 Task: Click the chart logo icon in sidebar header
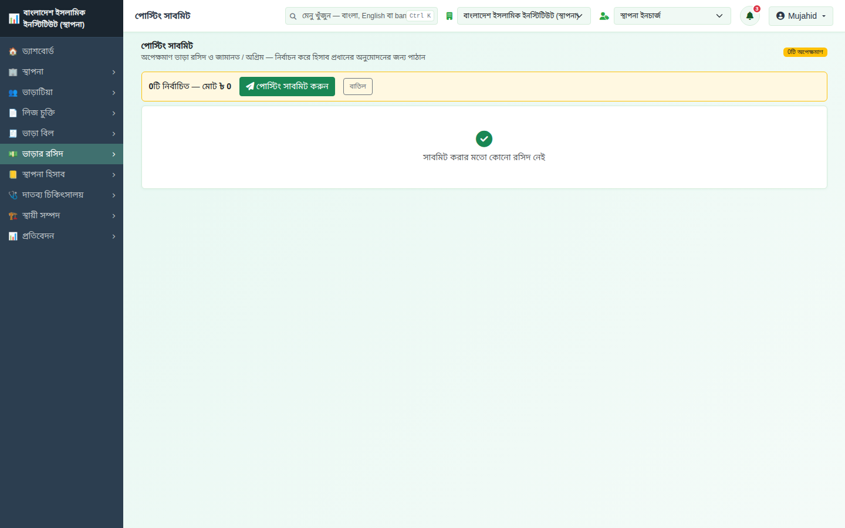14,19
